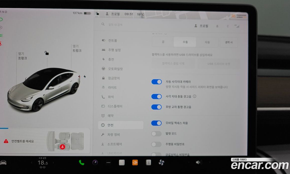The image size is (290, 174).
Task: Tap the charge port lightning bolt icon
Action: [85, 76]
